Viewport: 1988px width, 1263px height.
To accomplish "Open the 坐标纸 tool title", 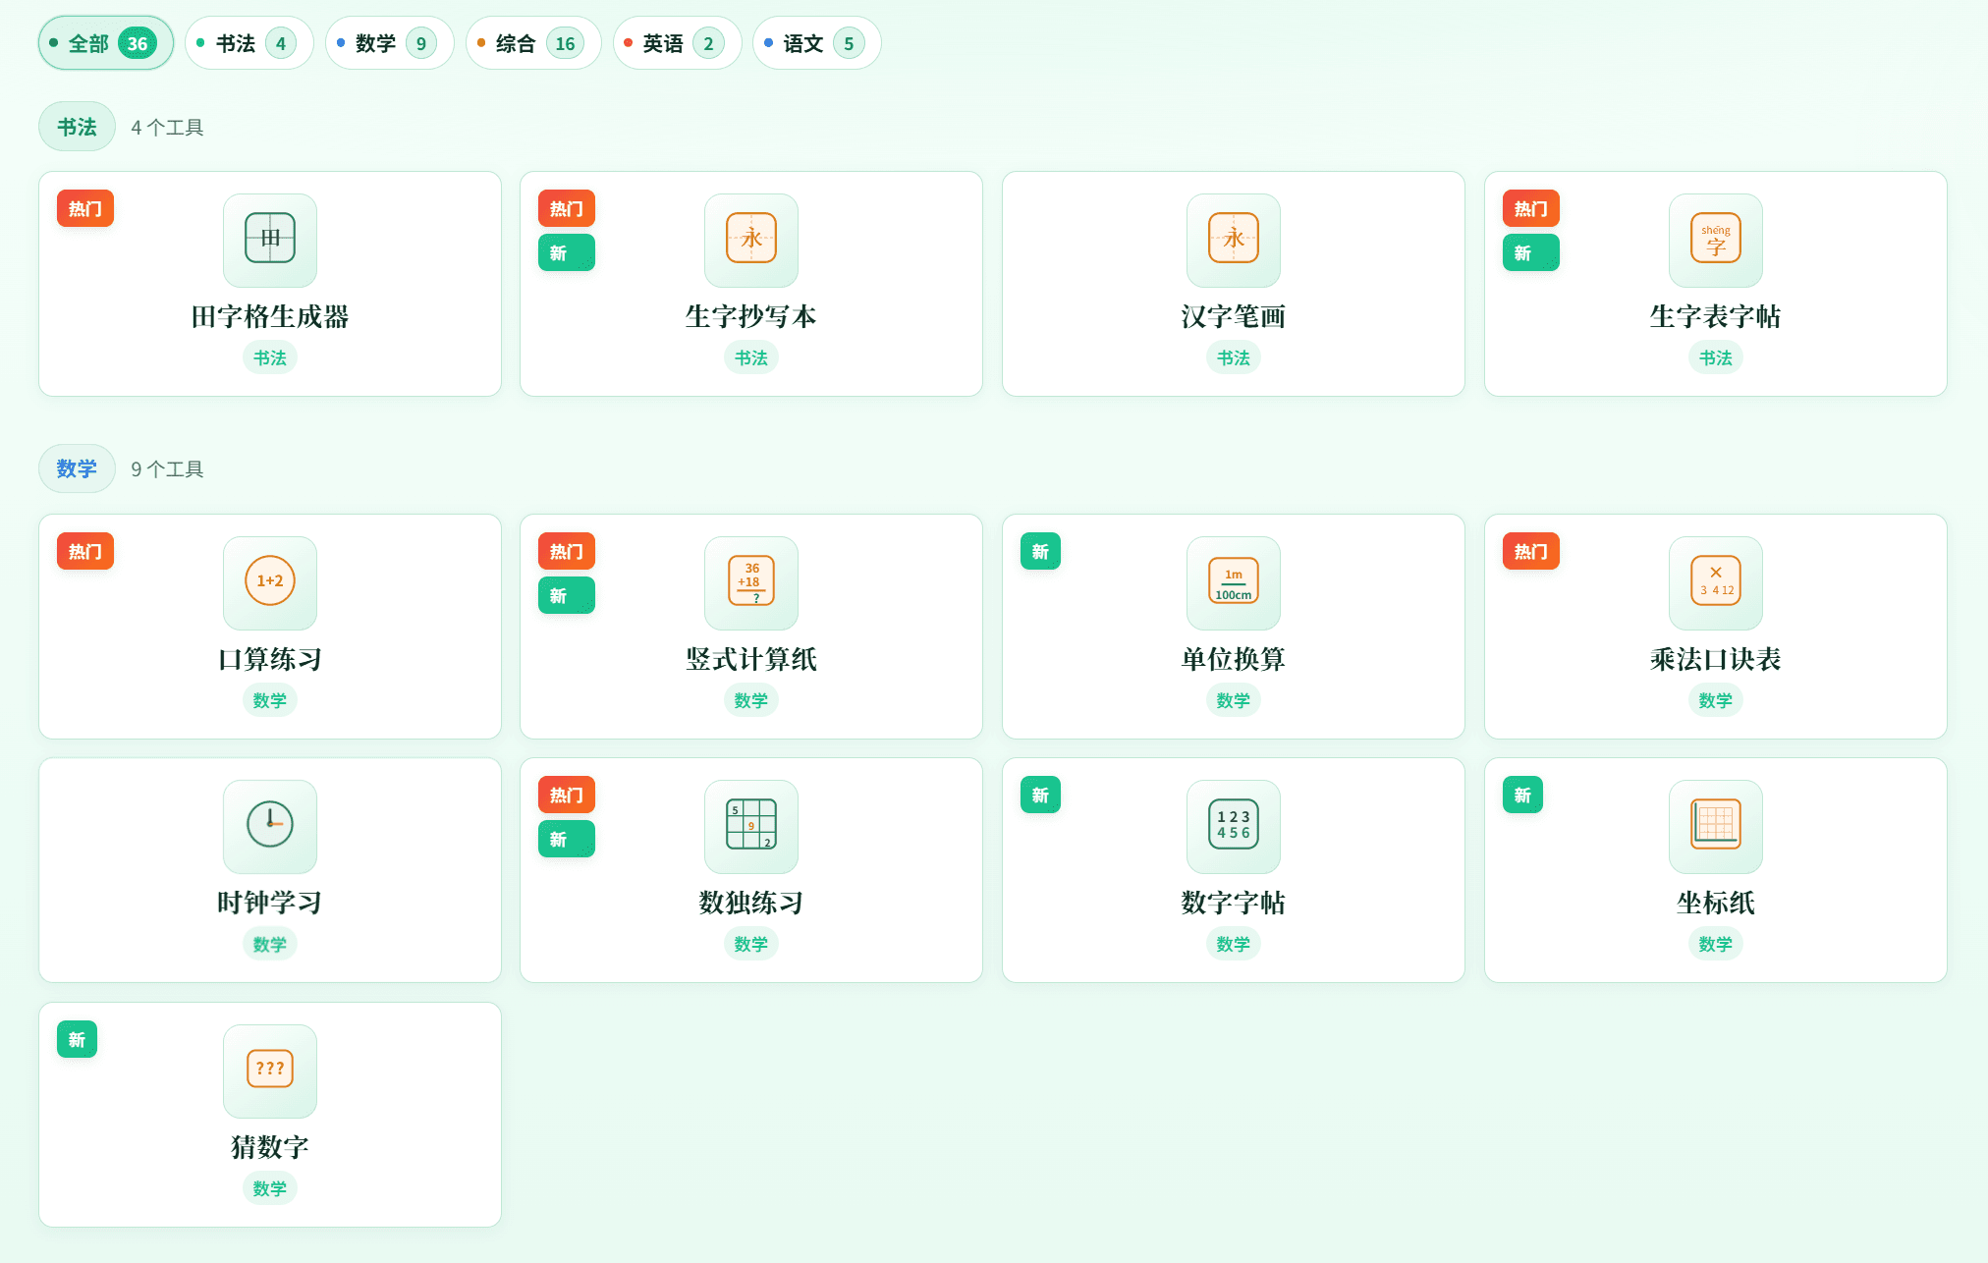I will pos(1716,903).
